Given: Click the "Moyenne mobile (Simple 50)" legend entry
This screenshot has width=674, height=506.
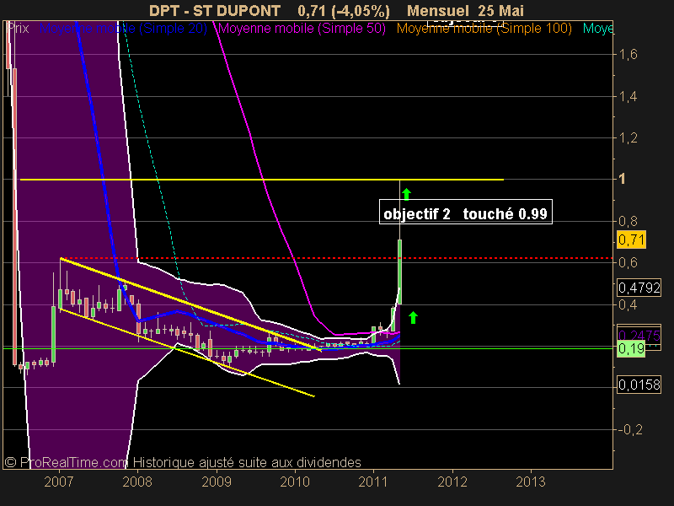Looking at the screenshot, I should point(302,29).
